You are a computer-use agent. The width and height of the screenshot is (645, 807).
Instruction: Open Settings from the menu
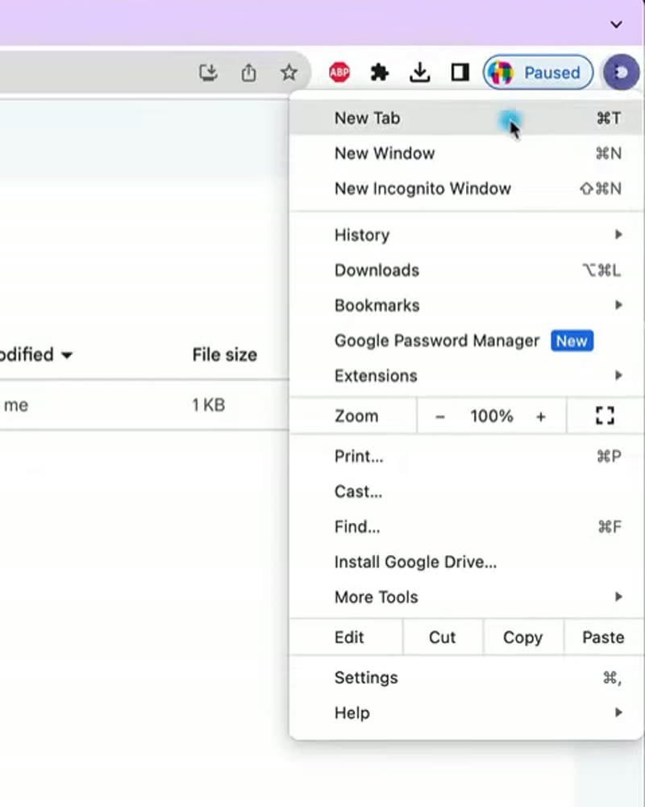(x=467, y=678)
